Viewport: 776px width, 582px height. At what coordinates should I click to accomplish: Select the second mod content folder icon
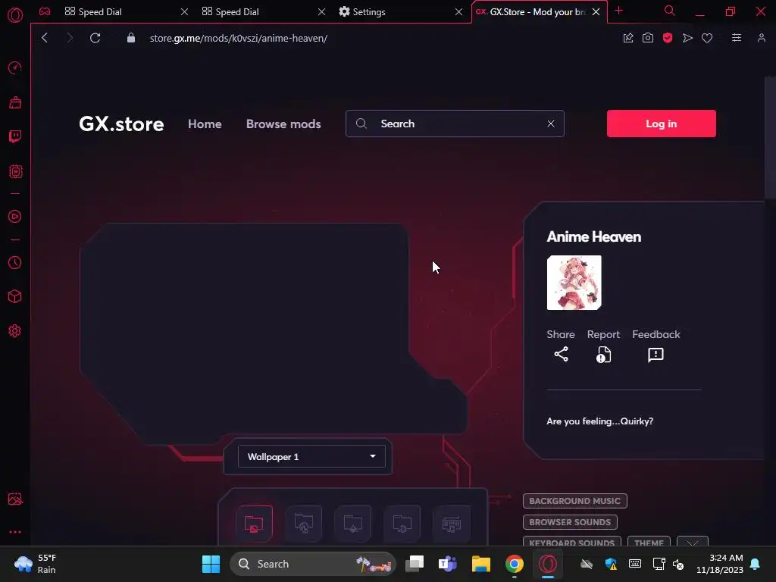pos(303,523)
